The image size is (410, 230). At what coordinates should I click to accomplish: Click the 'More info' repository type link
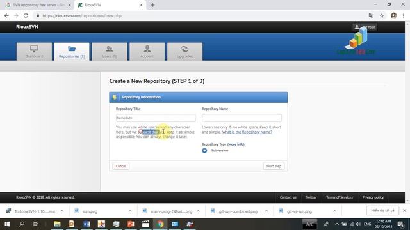pyautogui.click(x=236, y=144)
